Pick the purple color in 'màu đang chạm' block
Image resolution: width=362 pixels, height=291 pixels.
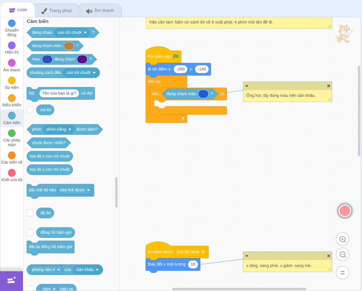(82, 59)
